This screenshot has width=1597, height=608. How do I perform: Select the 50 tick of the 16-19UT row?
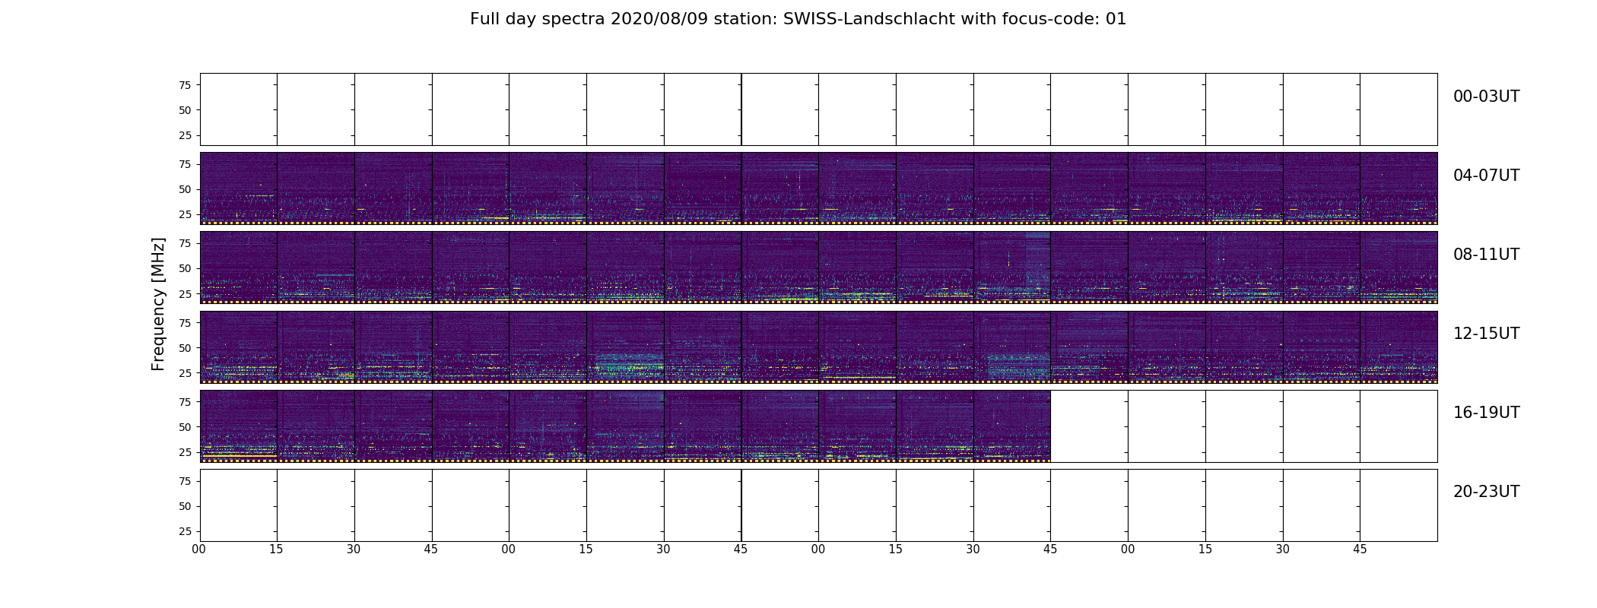pyautogui.click(x=185, y=427)
